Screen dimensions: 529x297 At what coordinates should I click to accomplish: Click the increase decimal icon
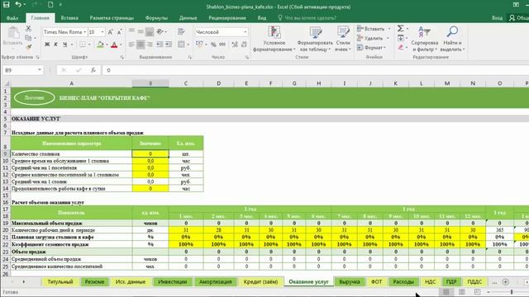click(x=235, y=45)
